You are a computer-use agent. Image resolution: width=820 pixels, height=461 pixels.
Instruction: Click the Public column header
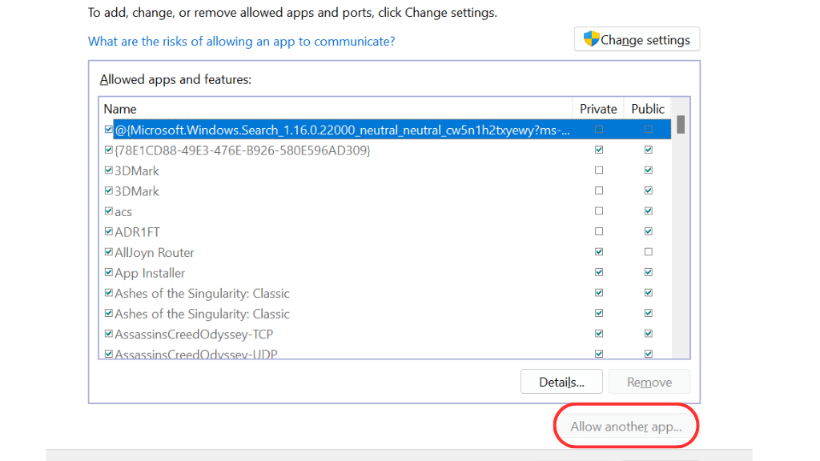click(x=647, y=109)
